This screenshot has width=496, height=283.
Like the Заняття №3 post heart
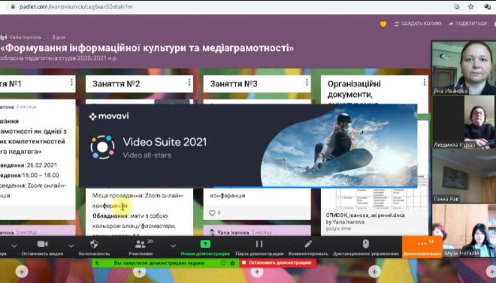(212, 213)
